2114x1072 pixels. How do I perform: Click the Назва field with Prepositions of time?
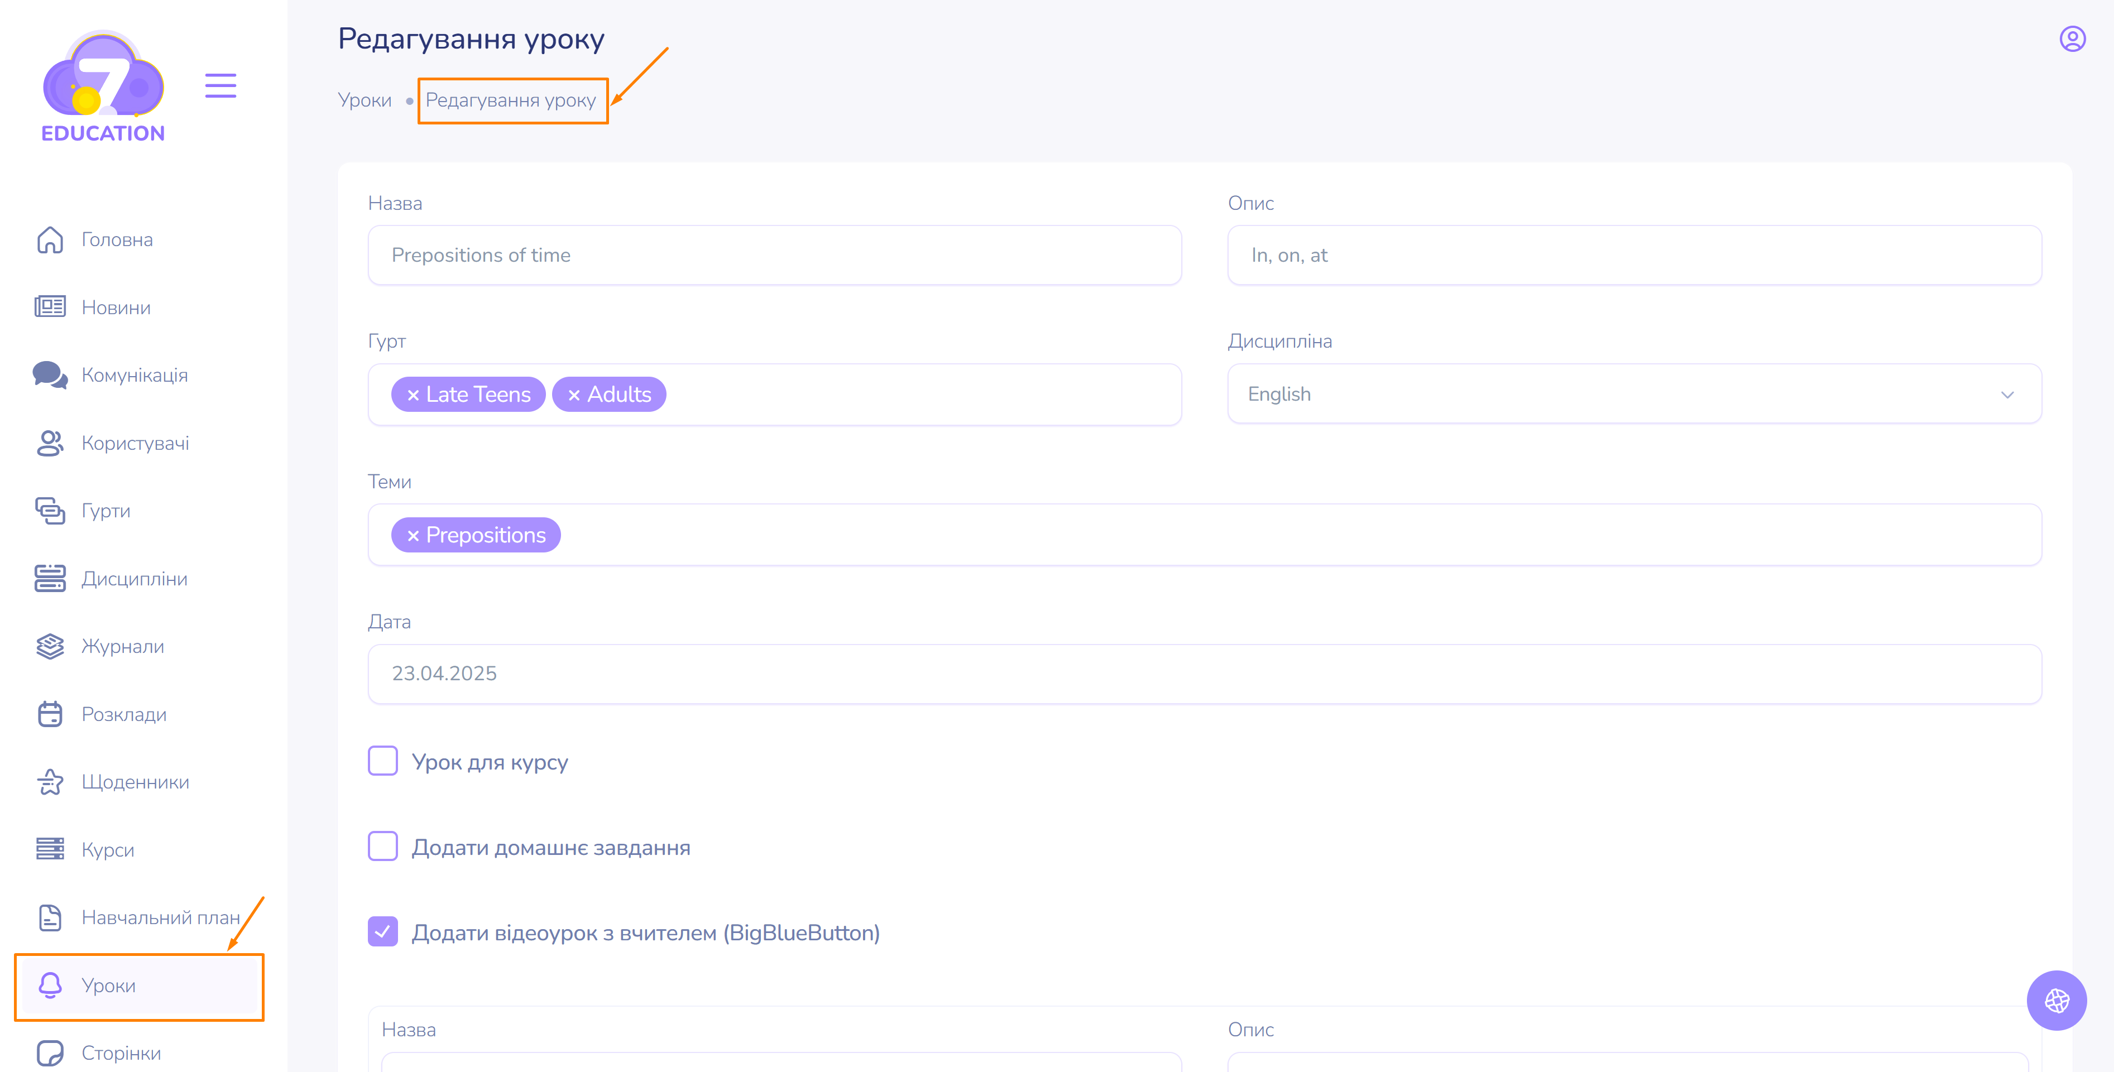coord(775,255)
